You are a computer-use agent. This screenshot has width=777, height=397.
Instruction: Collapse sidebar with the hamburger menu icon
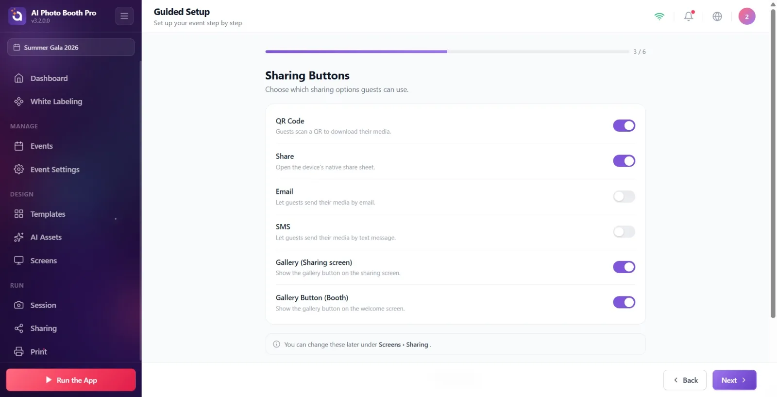click(124, 16)
